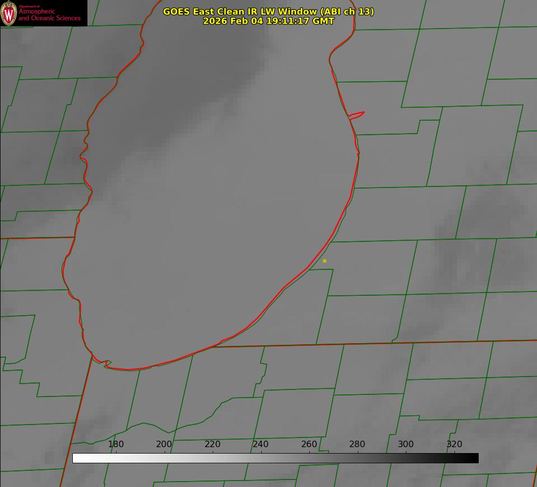This screenshot has width=537, height=487.
Task: Click the University of Wisconsin crest logo
Action: 9,13
